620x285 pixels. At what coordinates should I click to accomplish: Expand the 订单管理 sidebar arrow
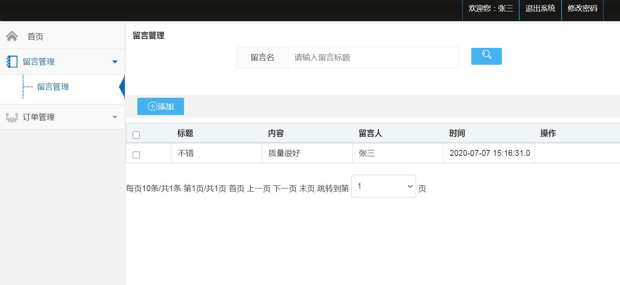tap(115, 117)
